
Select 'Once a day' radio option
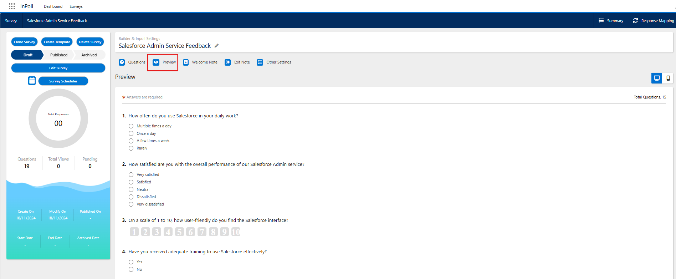tap(131, 133)
